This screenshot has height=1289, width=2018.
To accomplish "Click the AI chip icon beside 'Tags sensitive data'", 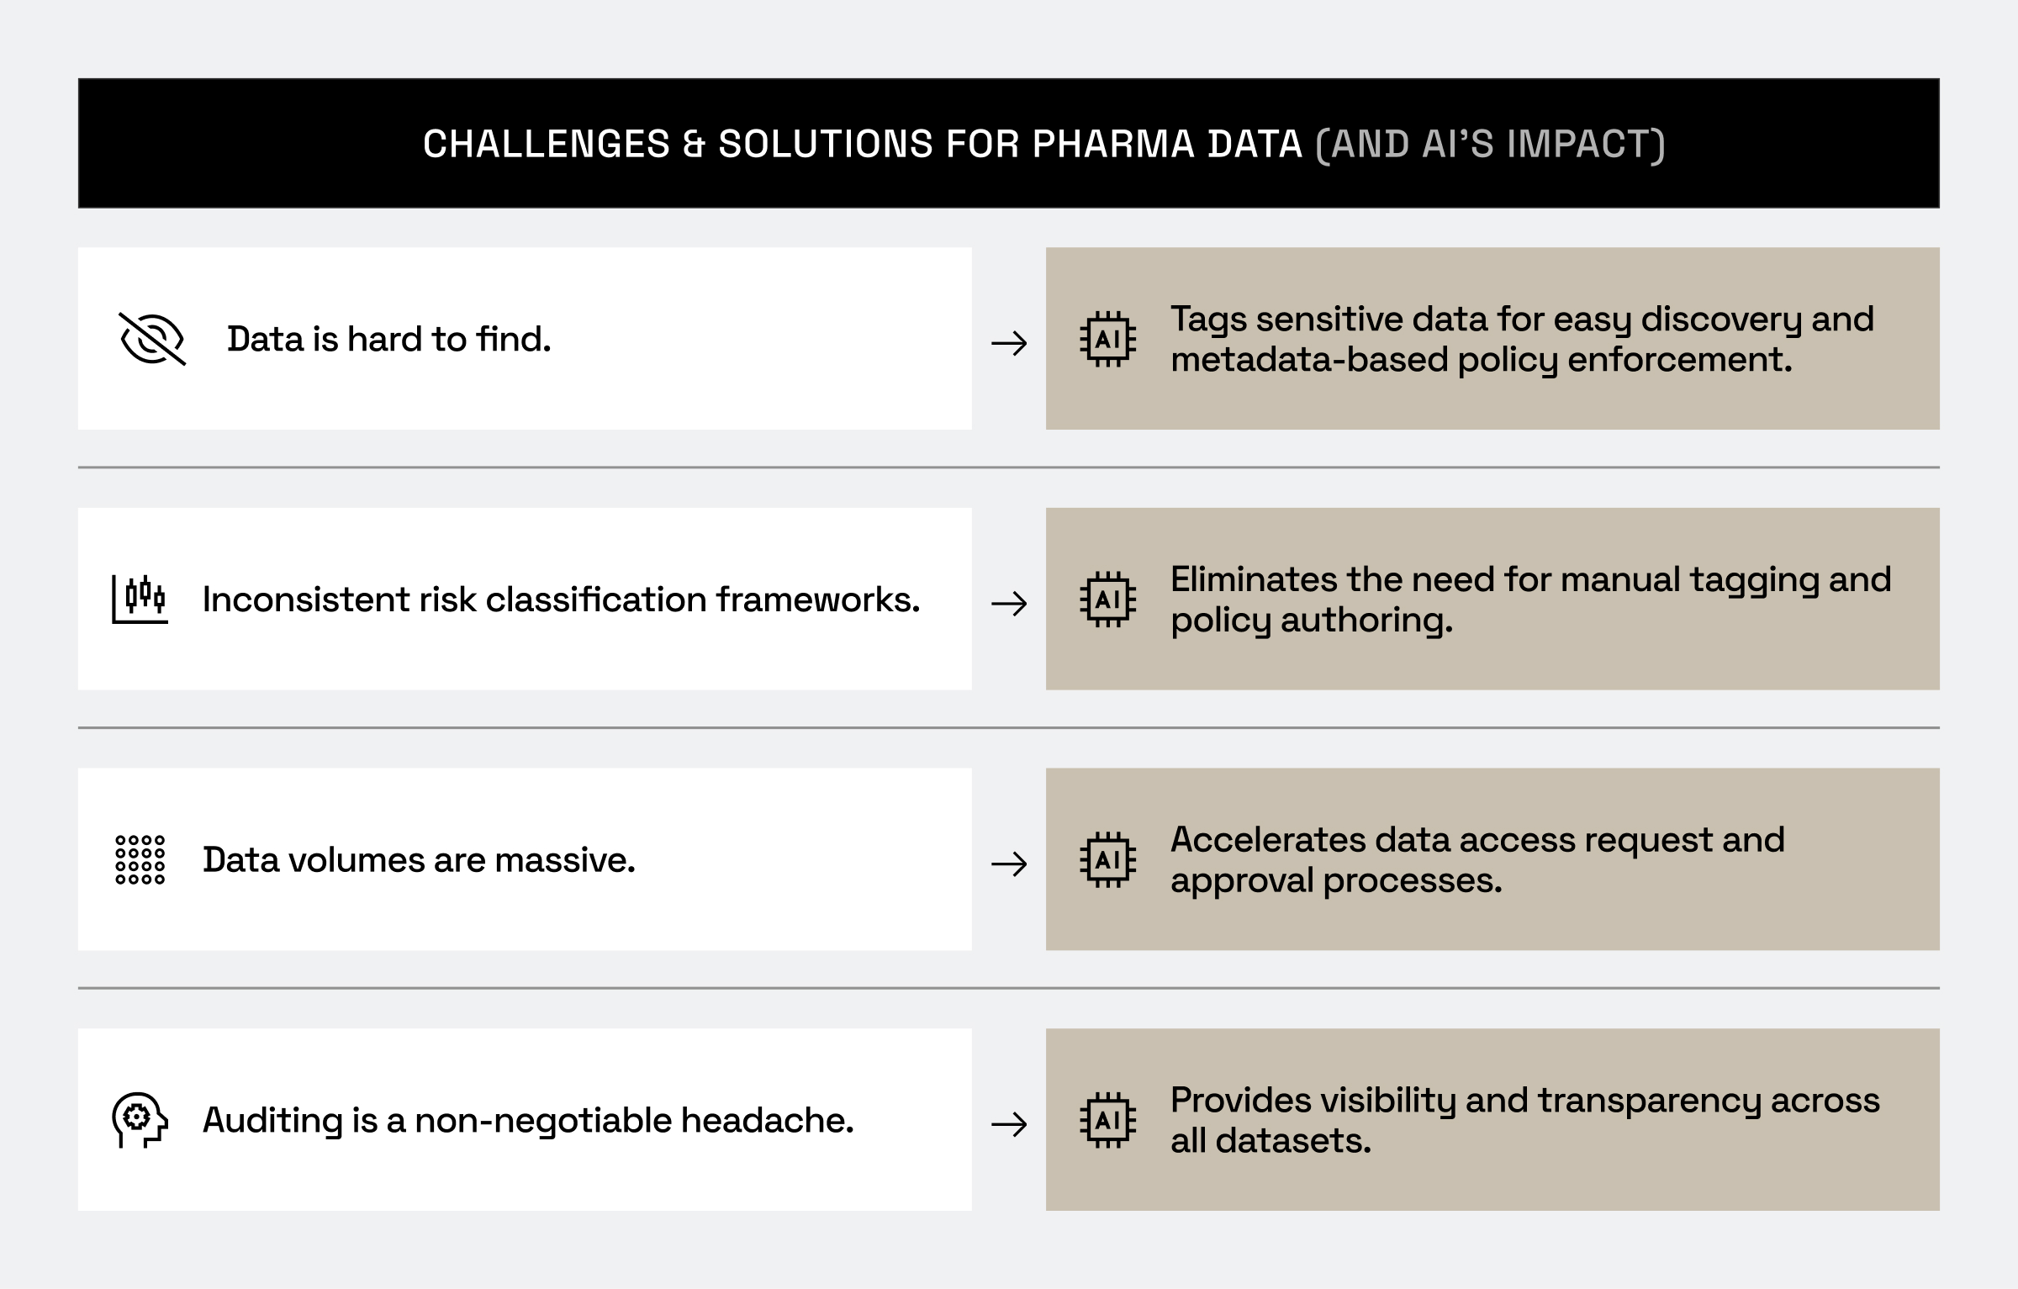I will (x=1107, y=340).
